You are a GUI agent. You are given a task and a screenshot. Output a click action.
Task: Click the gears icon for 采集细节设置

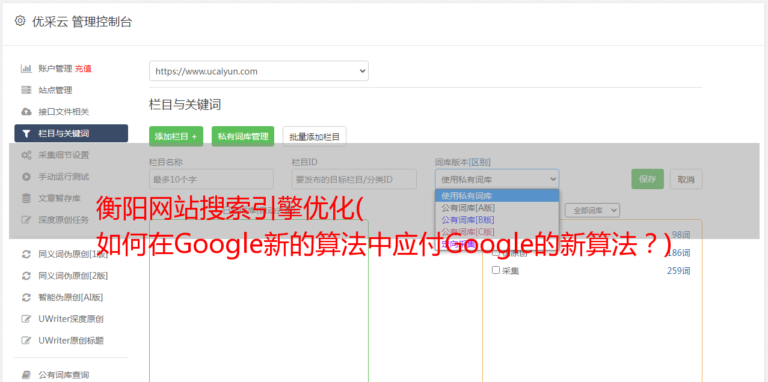tap(26, 155)
